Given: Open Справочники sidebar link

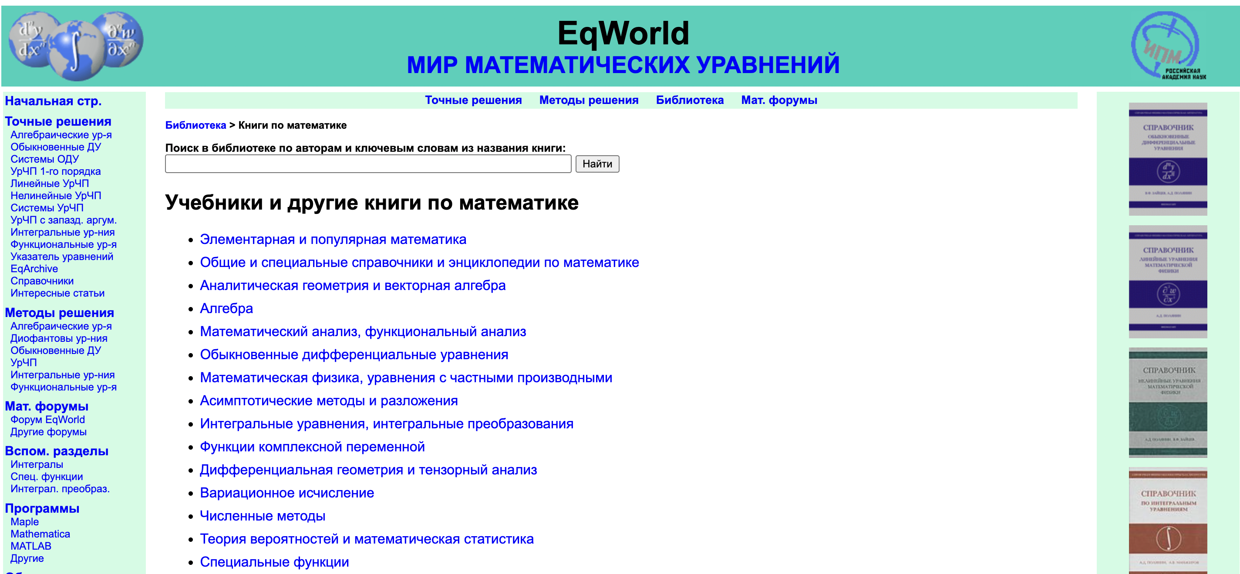Looking at the screenshot, I should click(42, 281).
